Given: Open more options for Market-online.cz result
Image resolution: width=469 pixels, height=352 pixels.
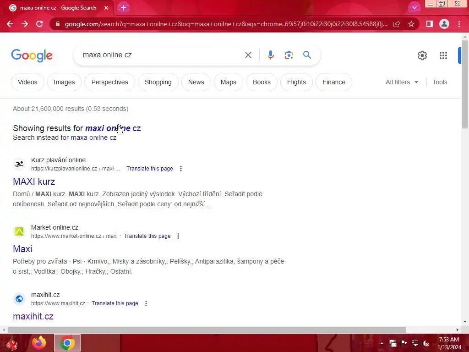Looking at the screenshot, I should (178, 236).
